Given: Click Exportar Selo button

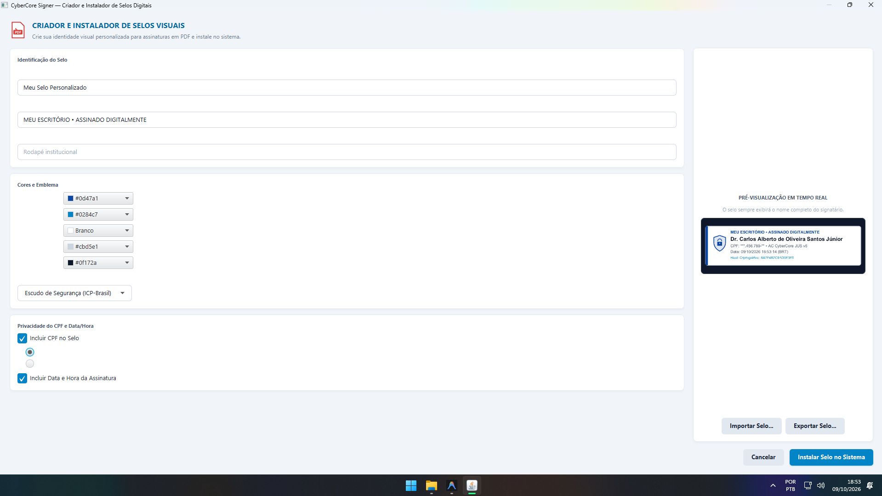Looking at the screenshot, I should [815, 426].
